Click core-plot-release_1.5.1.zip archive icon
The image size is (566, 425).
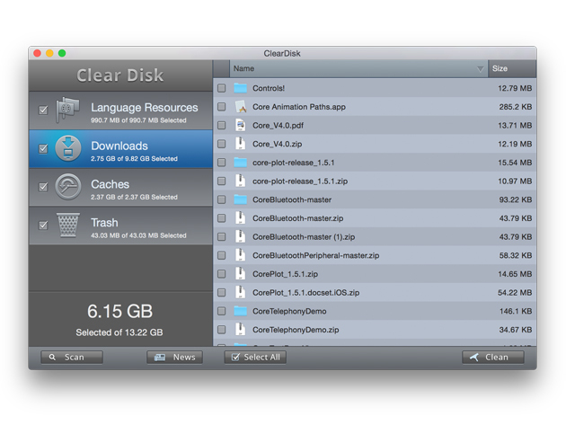[240, 181]
